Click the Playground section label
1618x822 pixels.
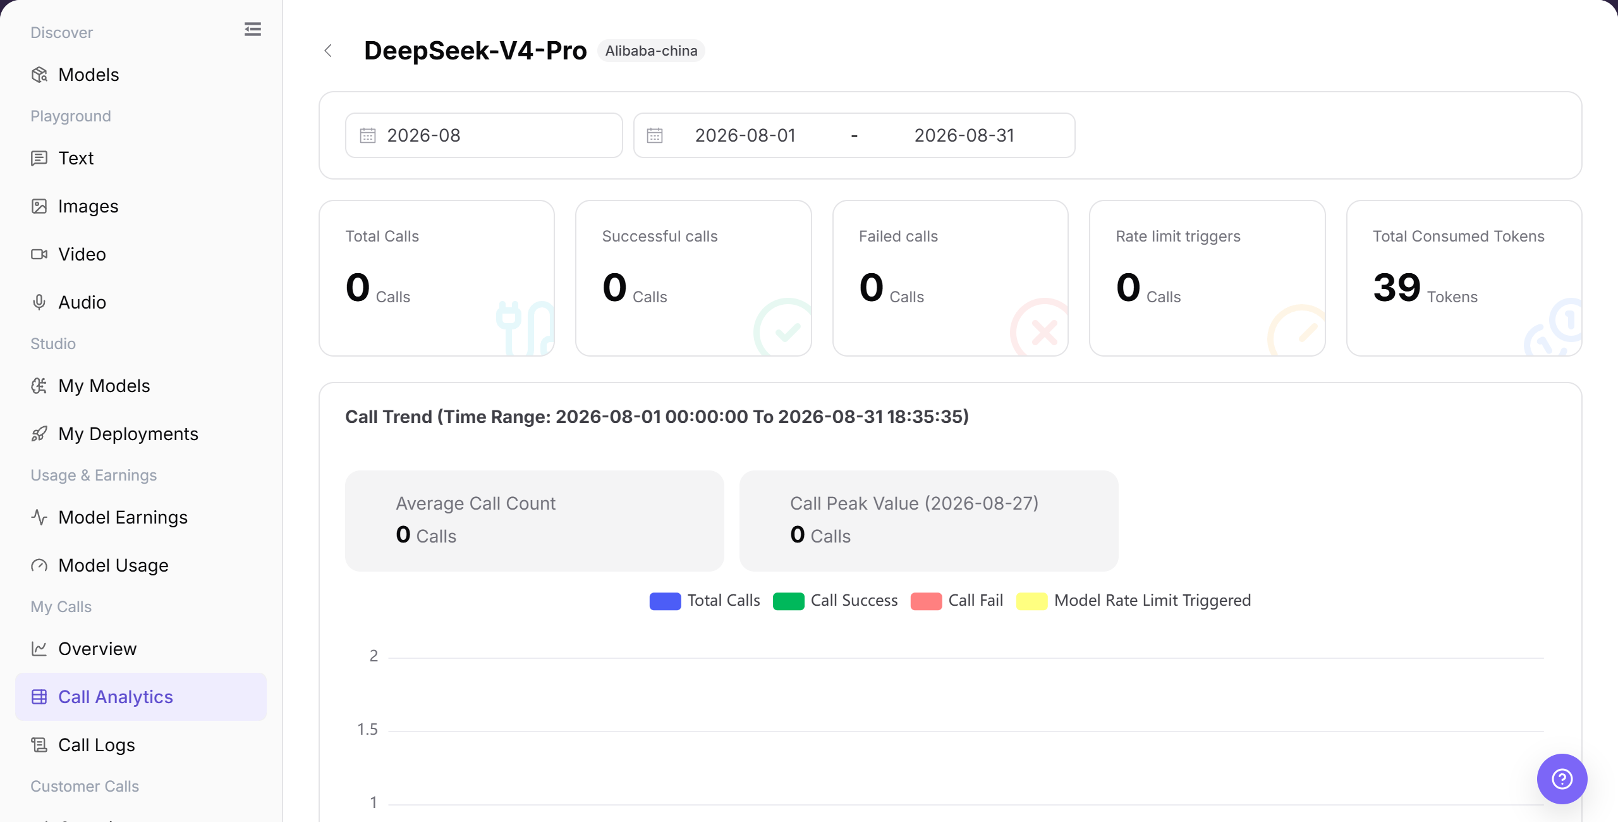tap(71, 116)
